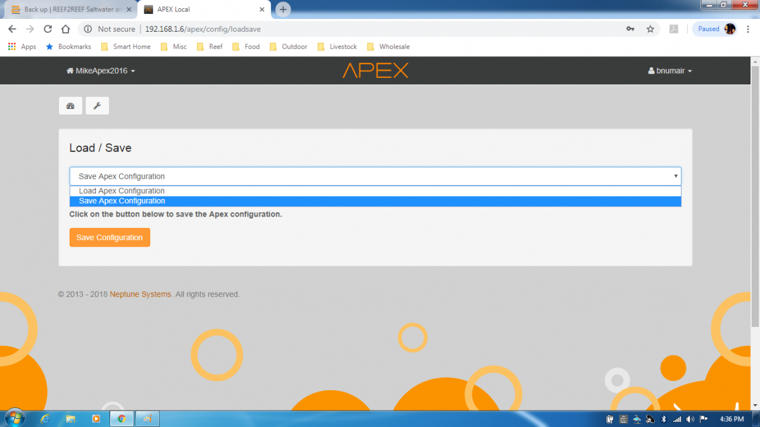Open Windows Explorer folder in taskbar
Image resolution: width=760 pixels, height=427 pixels.
coord(70,419)
